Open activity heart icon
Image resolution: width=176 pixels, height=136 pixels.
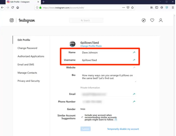[152, 20]
